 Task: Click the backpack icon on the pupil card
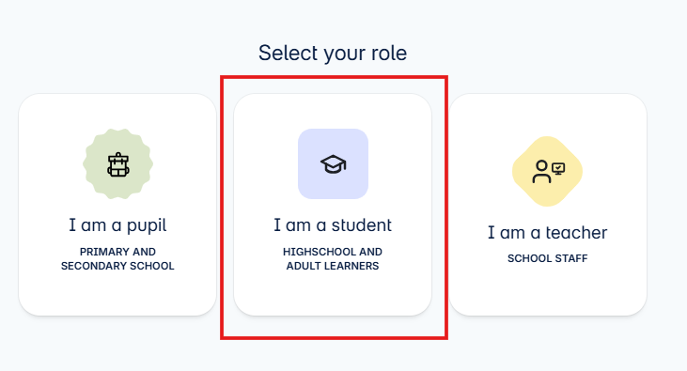pyautogui.click(x=117, y=164)
